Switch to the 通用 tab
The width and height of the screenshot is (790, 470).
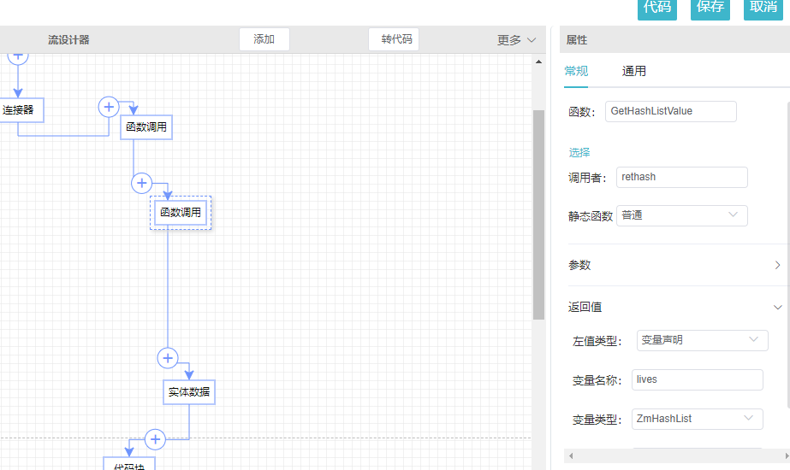[x=633, y=72]
